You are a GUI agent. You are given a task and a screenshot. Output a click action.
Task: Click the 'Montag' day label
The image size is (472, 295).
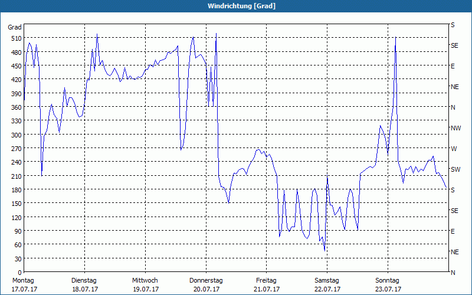point(23,281)
